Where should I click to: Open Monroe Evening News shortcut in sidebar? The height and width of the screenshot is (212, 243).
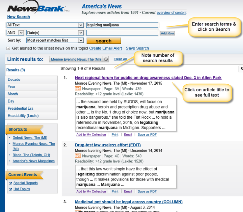34,146
